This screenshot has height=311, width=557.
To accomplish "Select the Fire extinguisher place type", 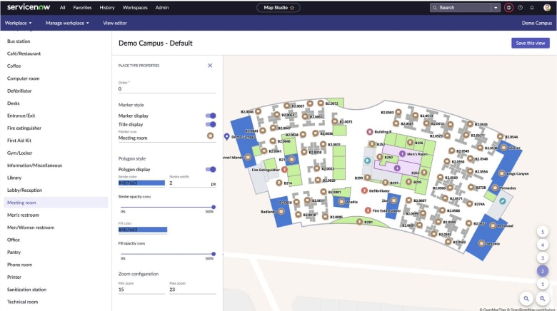I will 54,128.
